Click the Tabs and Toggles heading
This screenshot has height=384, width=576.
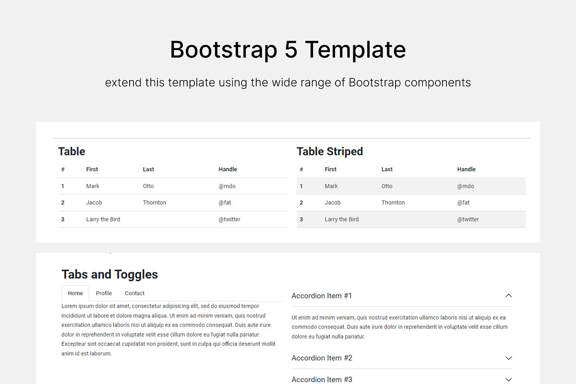point(109,275)
